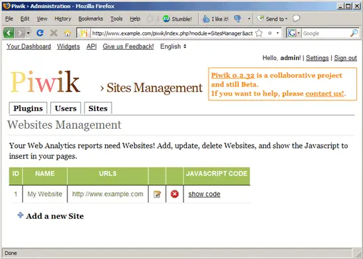This screenshot has height=259, width=363.
Task: Open the Tools menu
Action: point(116,18)
